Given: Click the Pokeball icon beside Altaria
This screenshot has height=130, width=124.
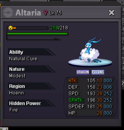Looking at the screenshot, I should tap(8, 12).
